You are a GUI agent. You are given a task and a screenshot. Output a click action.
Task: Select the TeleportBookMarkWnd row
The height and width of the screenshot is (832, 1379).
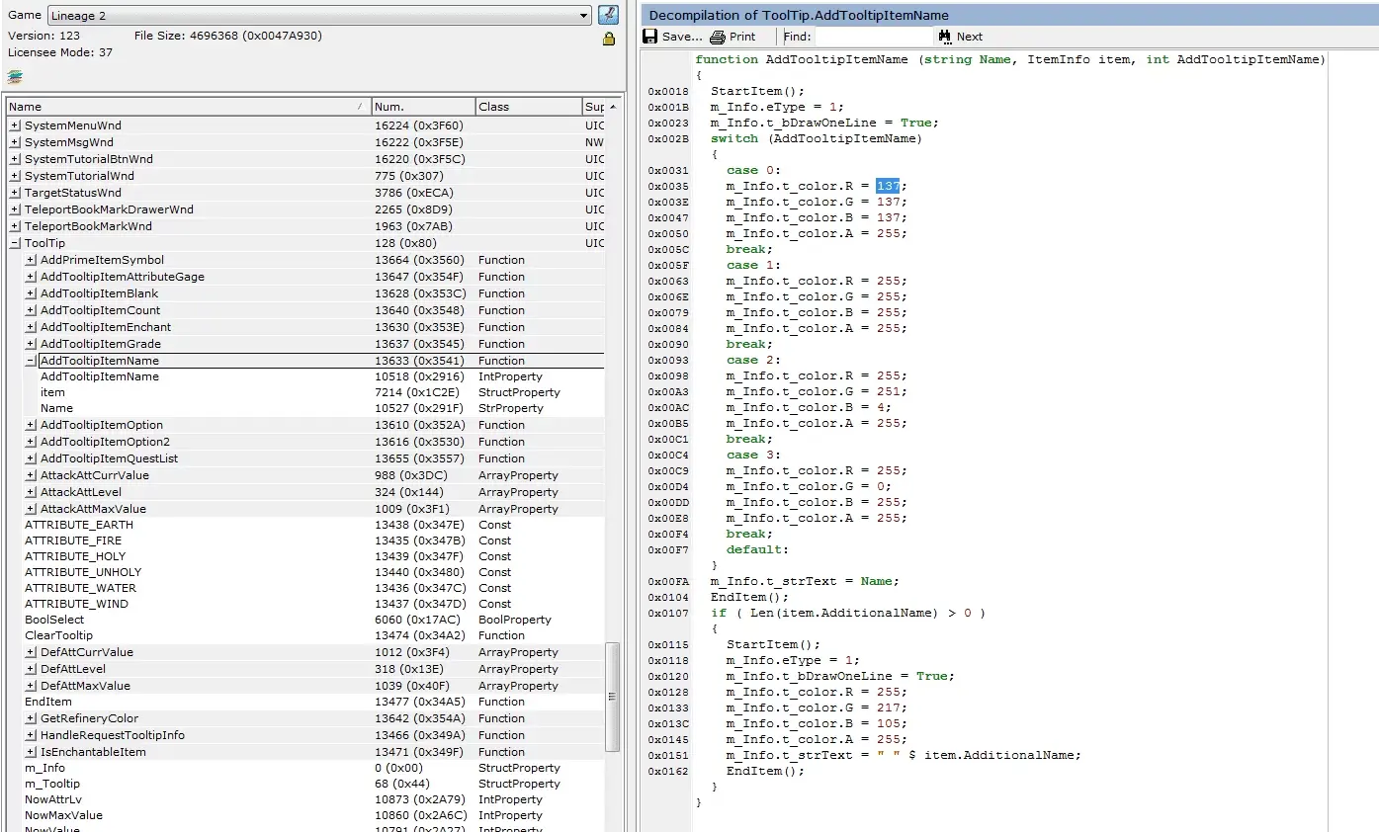point(305,226)
